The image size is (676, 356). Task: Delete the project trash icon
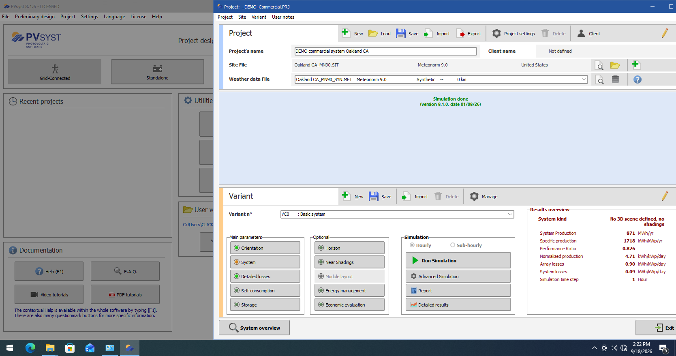[545, 33]
